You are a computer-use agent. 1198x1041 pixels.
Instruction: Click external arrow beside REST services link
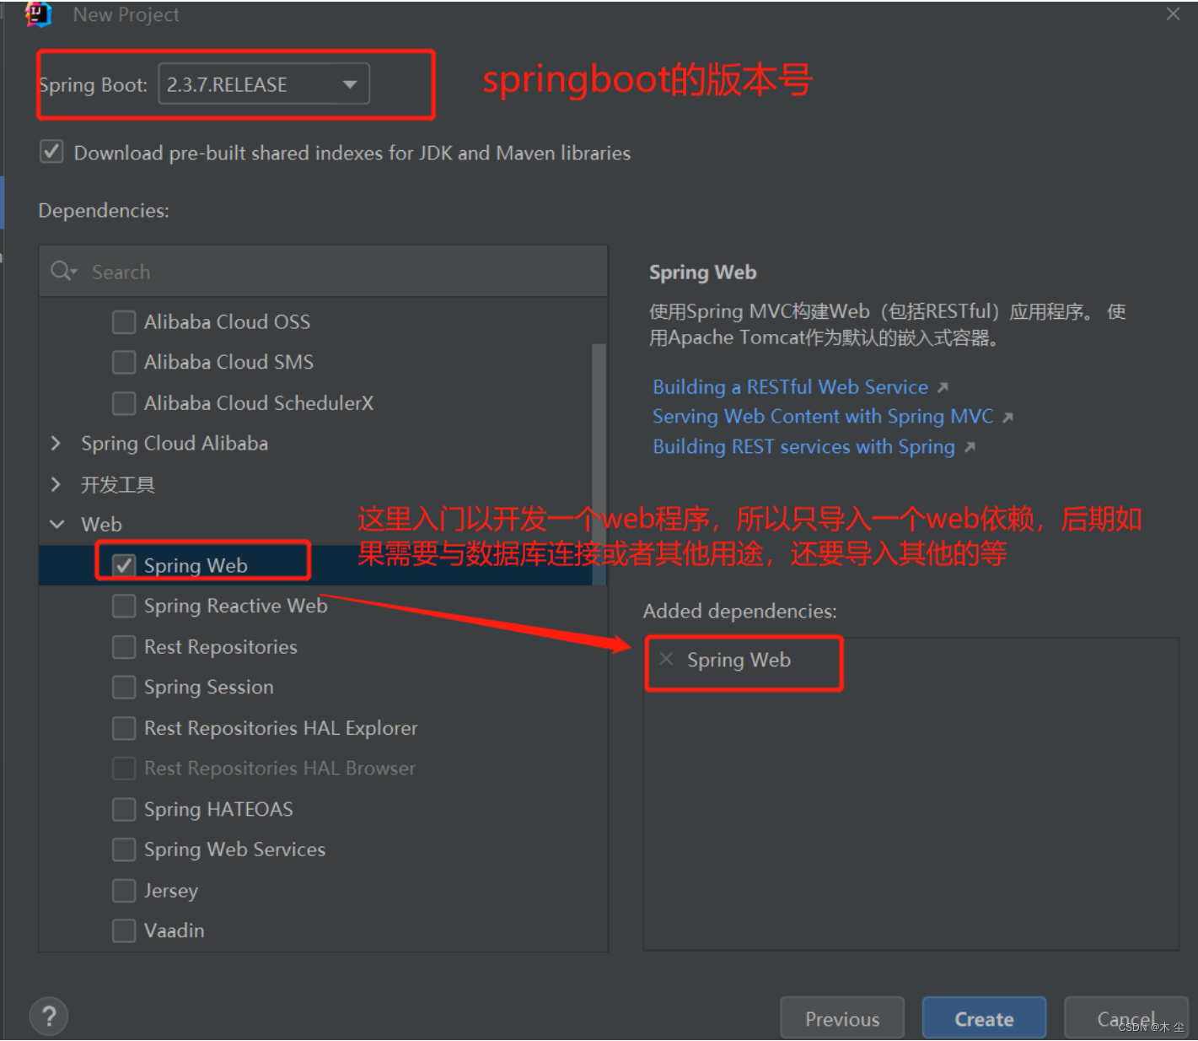[970, 447]
